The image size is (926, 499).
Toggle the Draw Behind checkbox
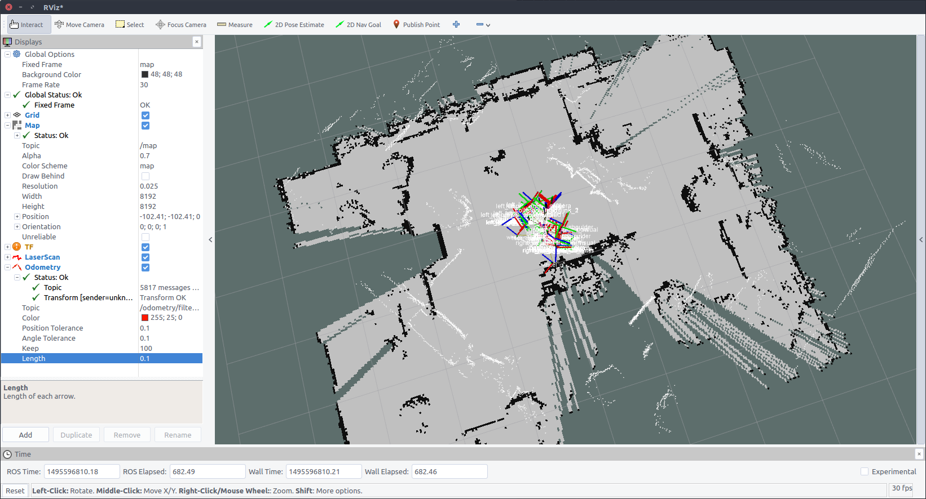pyautogui.click(x=145, y=176)
